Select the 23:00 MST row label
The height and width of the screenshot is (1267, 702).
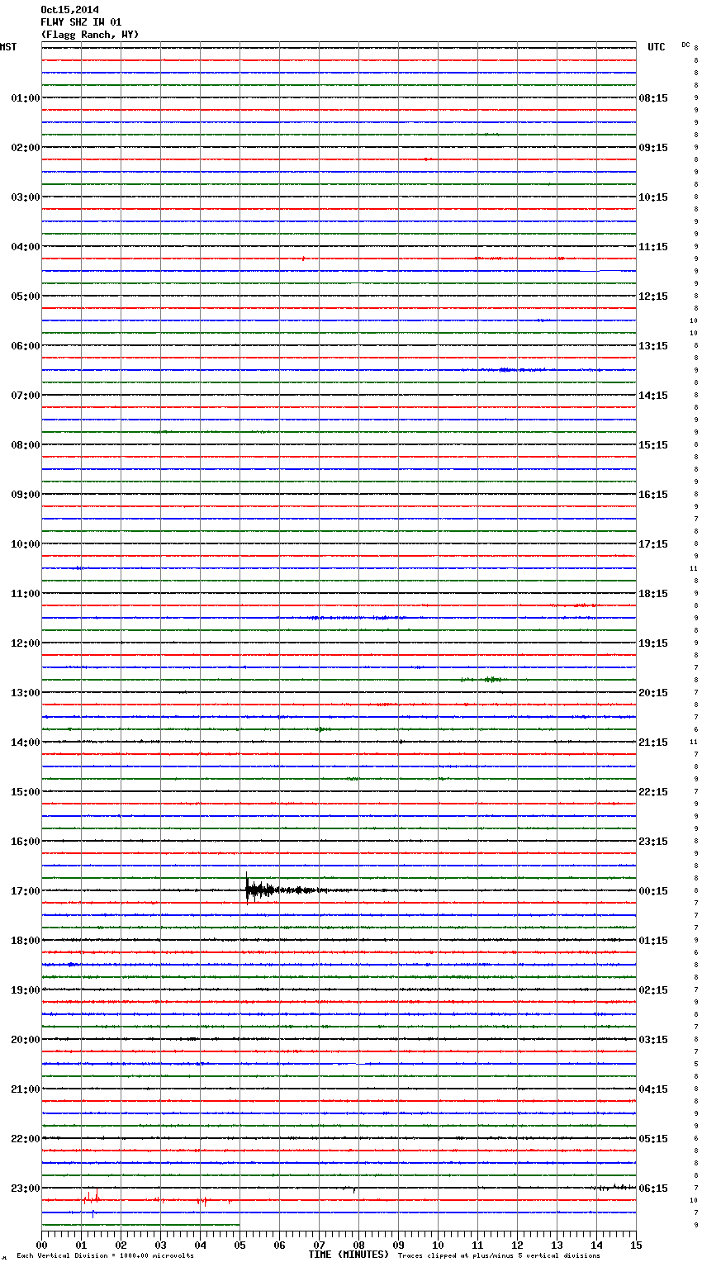[26, 1189]
